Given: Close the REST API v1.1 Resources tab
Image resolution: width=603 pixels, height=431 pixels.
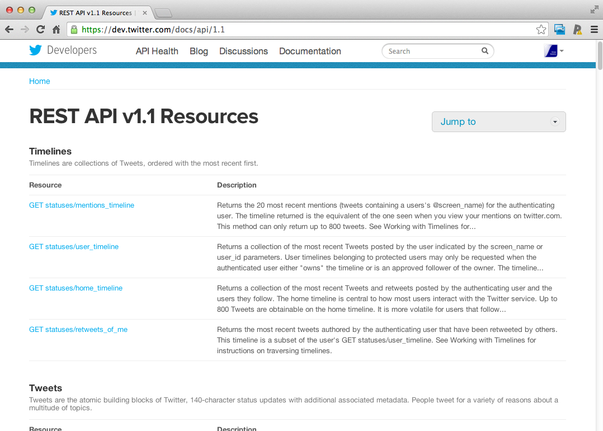Looking at the screenshot, I should (x=144, y=13).
